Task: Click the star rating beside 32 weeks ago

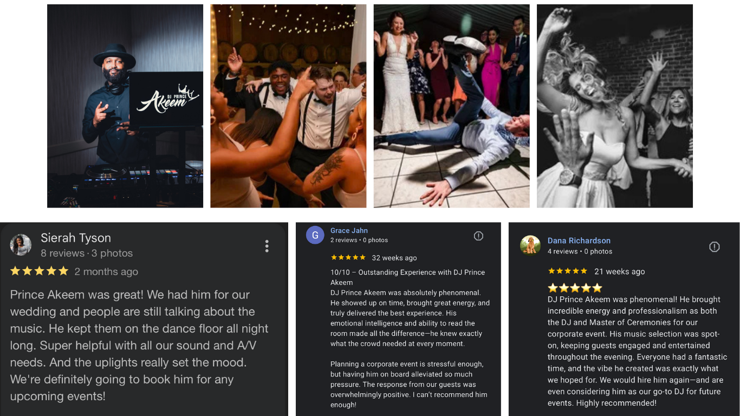Action: tap(348, 257)
